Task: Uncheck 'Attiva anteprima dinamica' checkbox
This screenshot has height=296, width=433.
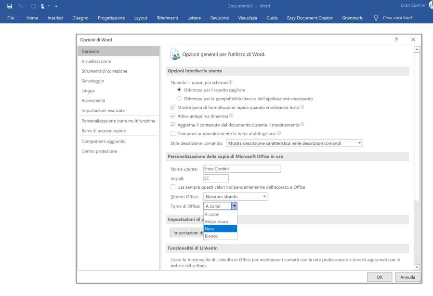Action: tap(173, 116)
